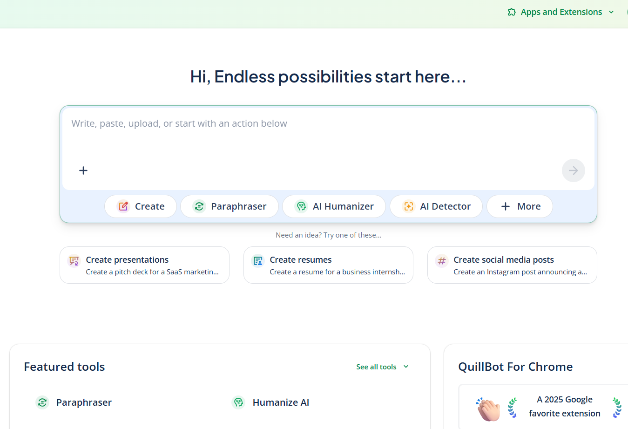Click 'A 2025 Google favorite extension' text
Viewport: 628px width, 429px height.
(x=565, y=407)
